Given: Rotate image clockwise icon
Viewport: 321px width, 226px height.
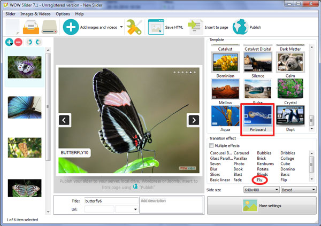Looking at the screenshot, I should [38, 42].
